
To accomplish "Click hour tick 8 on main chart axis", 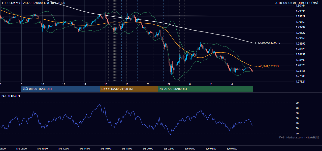I will 21,84.
